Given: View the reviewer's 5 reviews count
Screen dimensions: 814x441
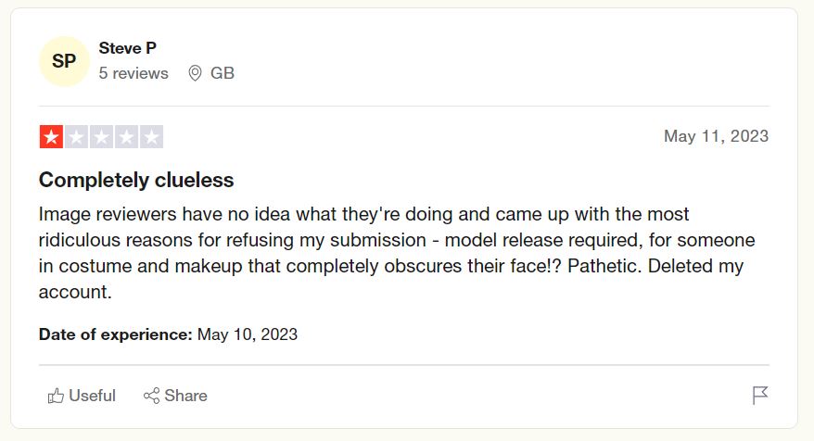Looking at the screenshot, I should click(134, 73).
